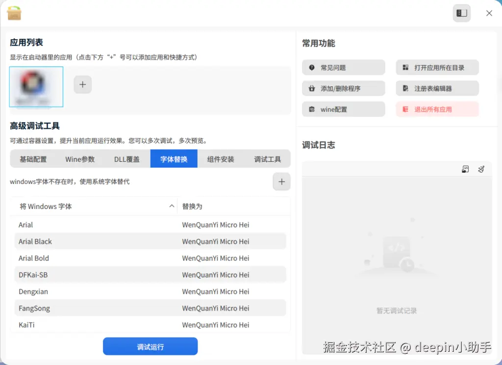Image resolution: width=502 pixels, height=365 pixels.
Task: Switch to DLL覆盖 tab
Action: tap(127, 159)
